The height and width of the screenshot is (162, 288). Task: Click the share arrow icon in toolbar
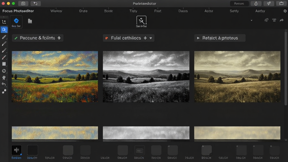click(282, 20)
